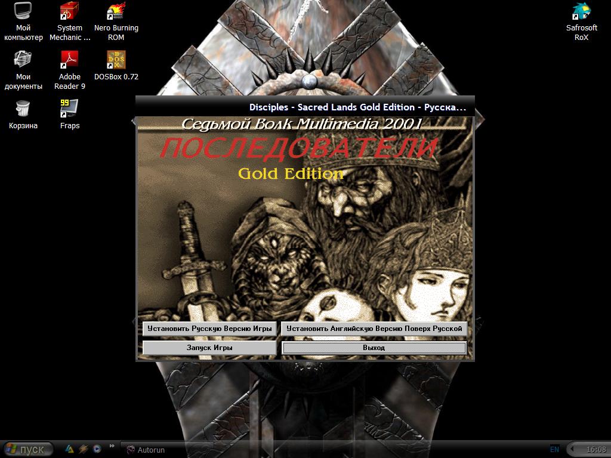
Task: Open the EN language indicator
Action: [554, 450]
